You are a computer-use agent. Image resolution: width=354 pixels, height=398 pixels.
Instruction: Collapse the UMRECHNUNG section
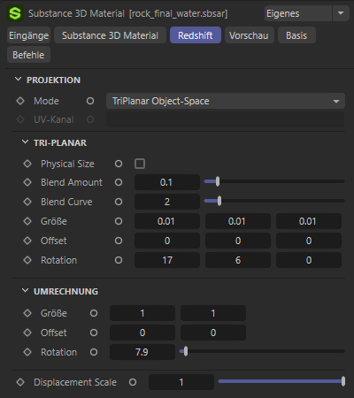[26, 291]
